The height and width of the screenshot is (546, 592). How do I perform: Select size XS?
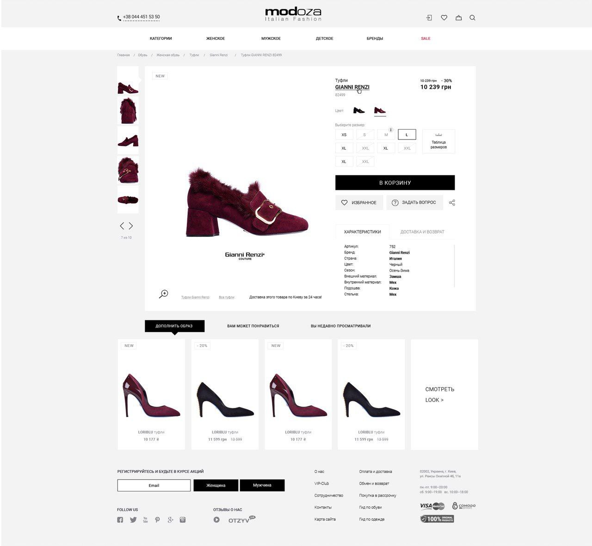coord(344,135)
